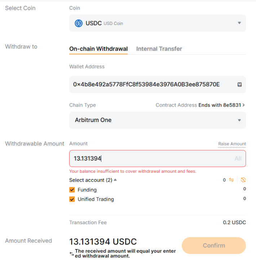Toggle the Funding account checkbox
Image resolution: width=256 pixels, height=262 pixels.
click(72, 190)
